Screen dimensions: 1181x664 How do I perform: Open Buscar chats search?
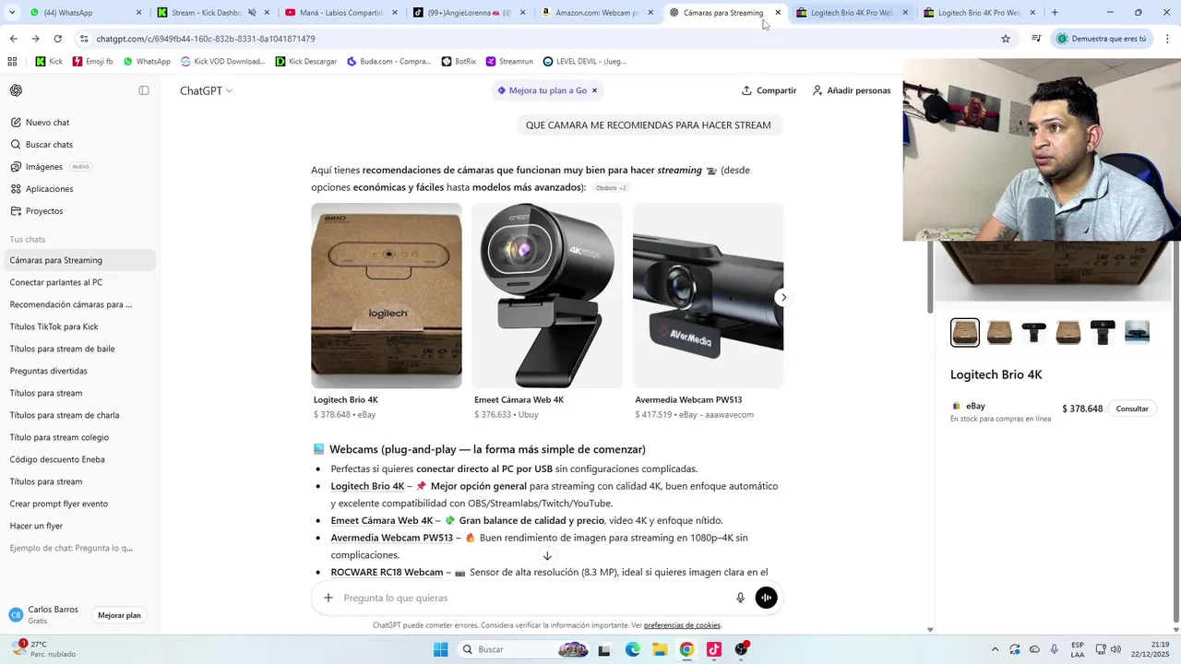tap(49, 145)
